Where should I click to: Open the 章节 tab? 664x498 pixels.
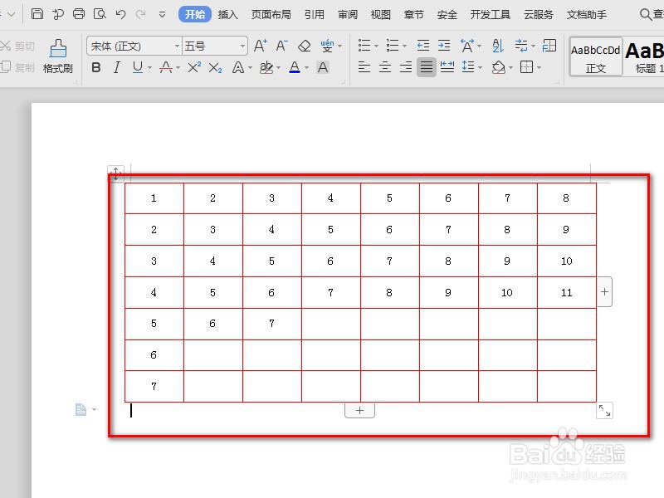point(413,14)
